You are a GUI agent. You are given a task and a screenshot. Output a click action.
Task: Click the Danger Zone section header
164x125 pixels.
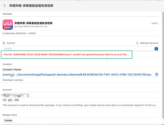10,115
